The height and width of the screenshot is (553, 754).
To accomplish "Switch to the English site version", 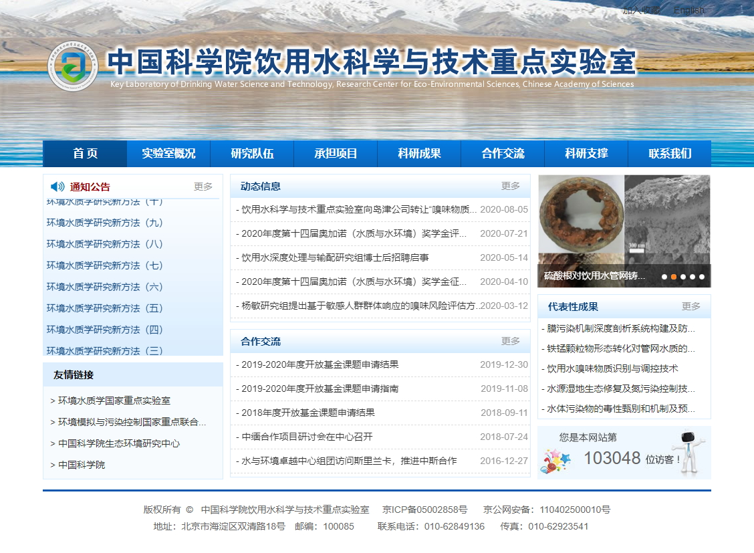I will 688,10.
